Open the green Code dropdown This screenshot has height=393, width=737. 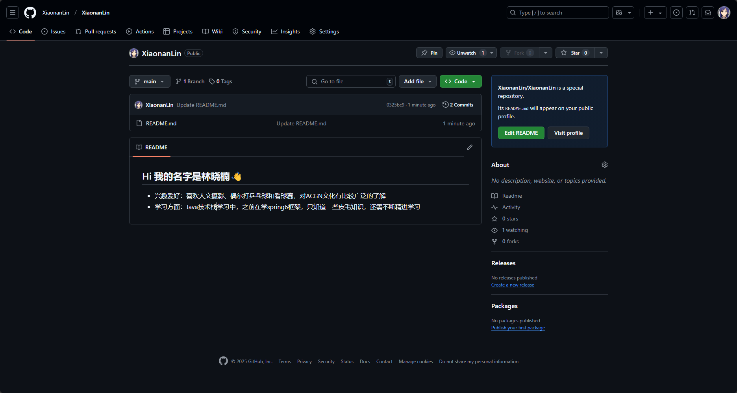point(461,81)
